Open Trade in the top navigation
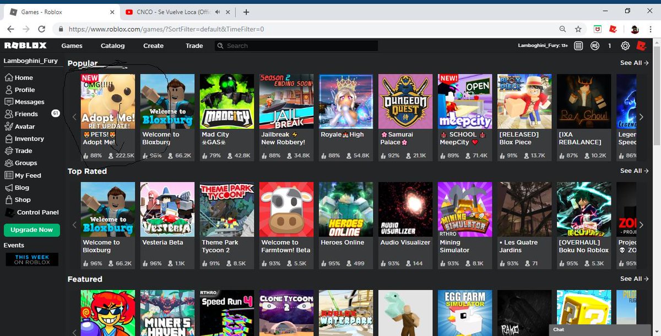 pyautogui.click(x=194, y=46)
